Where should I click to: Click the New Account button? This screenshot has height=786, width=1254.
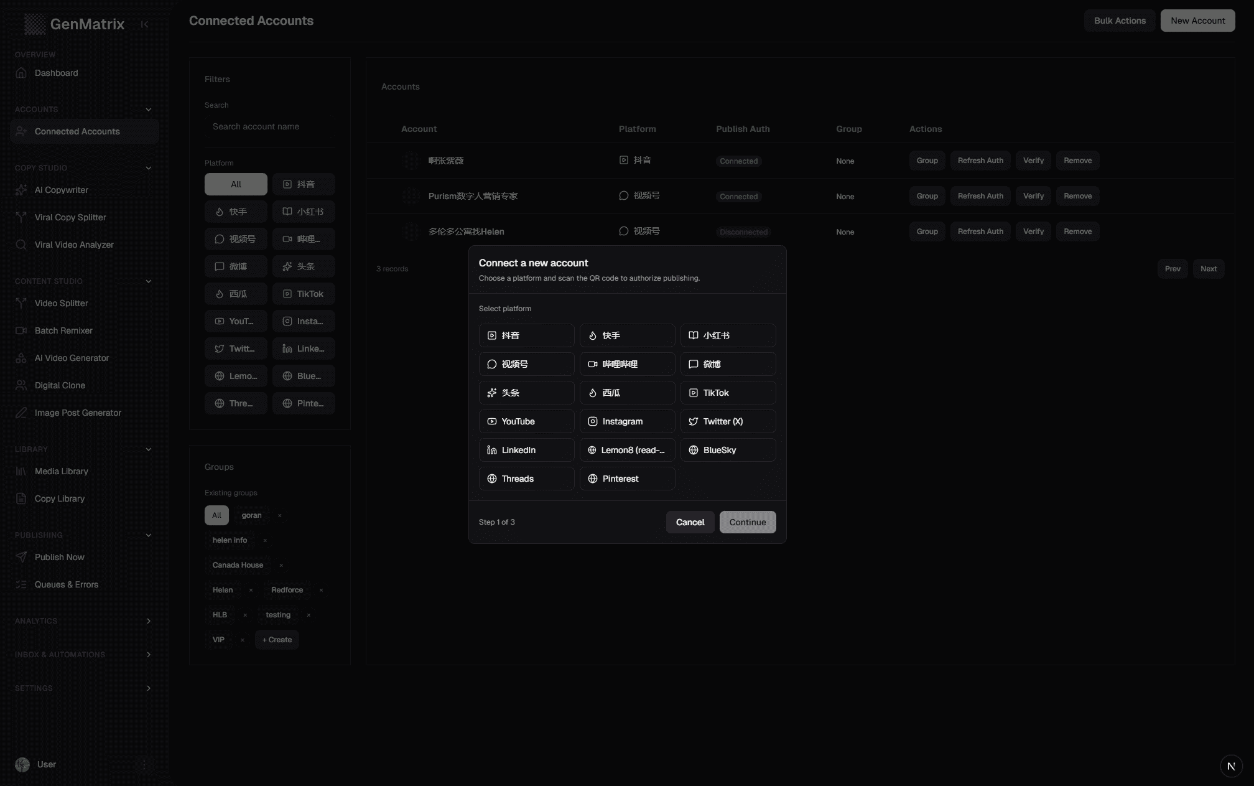point(1197,20)
